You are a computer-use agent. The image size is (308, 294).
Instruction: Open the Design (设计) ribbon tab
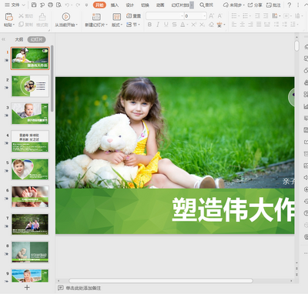click(130, 5)
